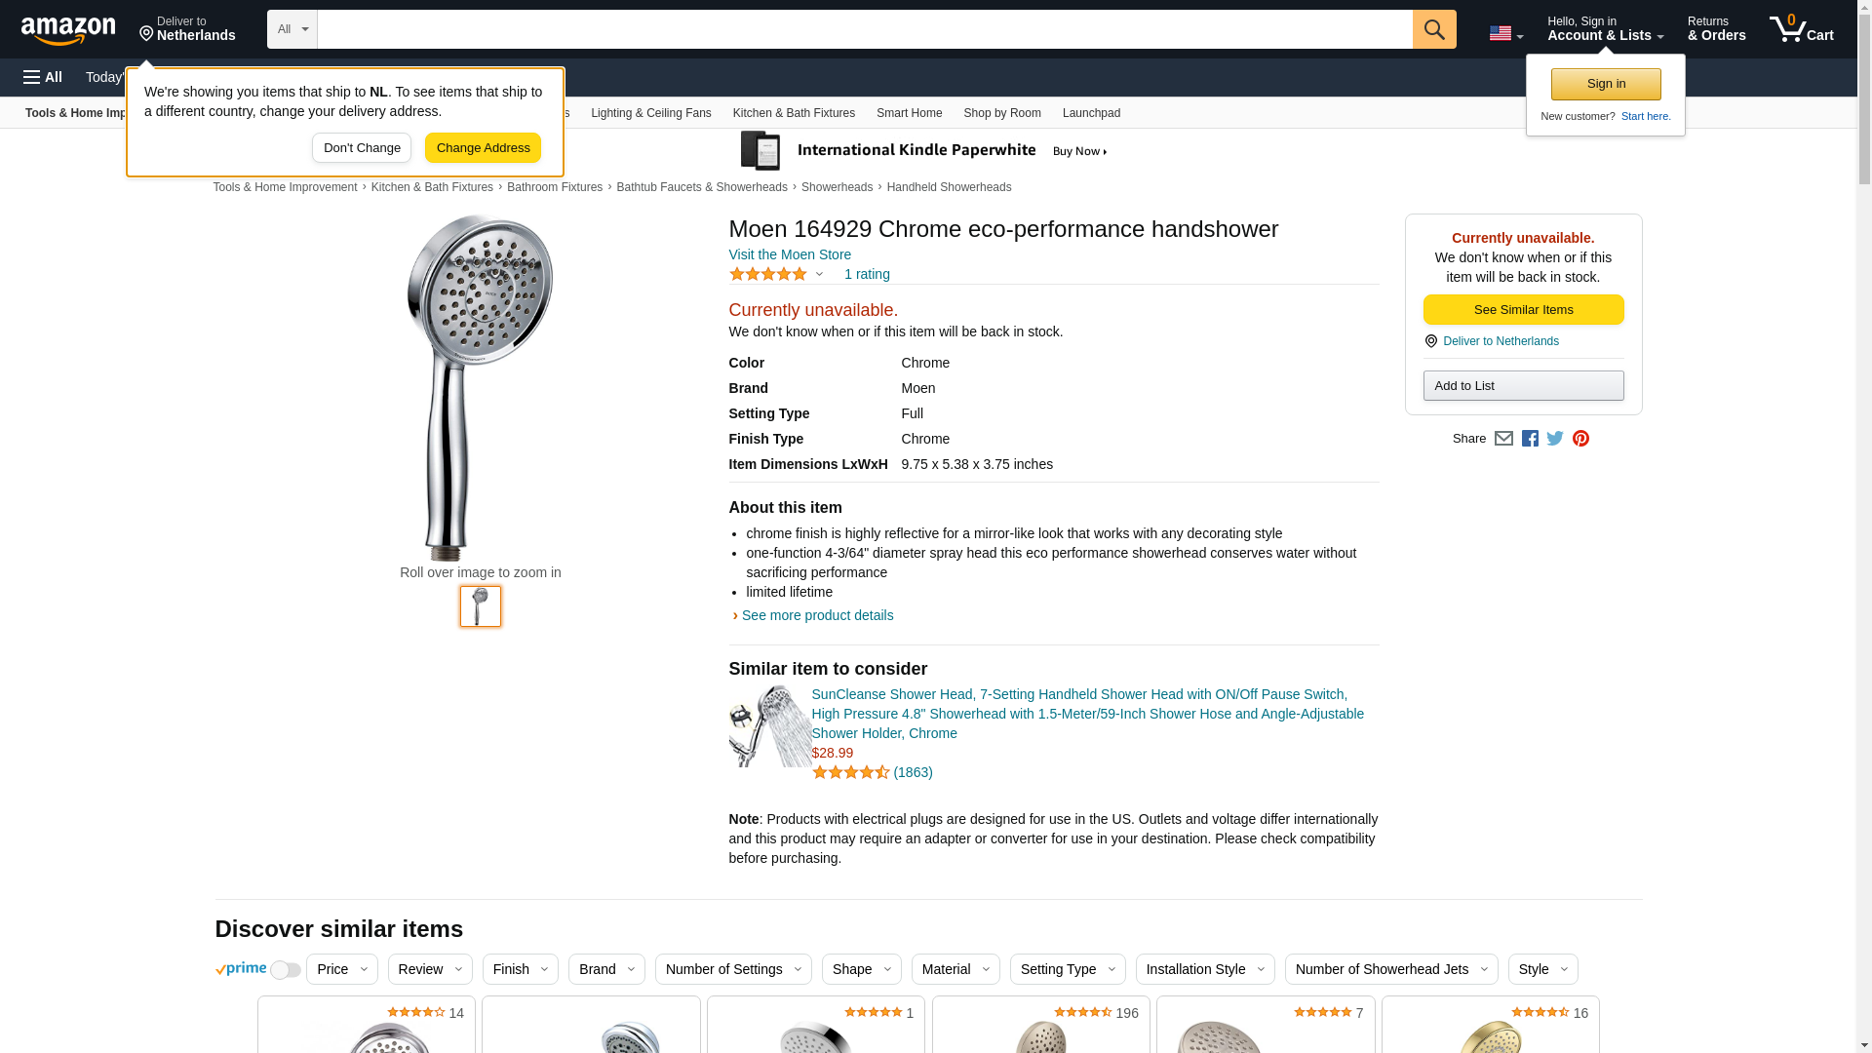
Task: Click the Amazon logo home icon
Action: 68,30
